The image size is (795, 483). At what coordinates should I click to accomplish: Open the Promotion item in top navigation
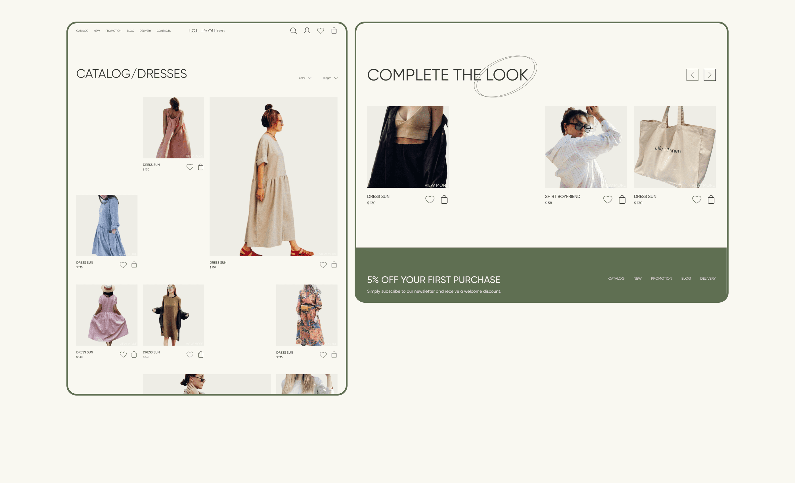113,31
